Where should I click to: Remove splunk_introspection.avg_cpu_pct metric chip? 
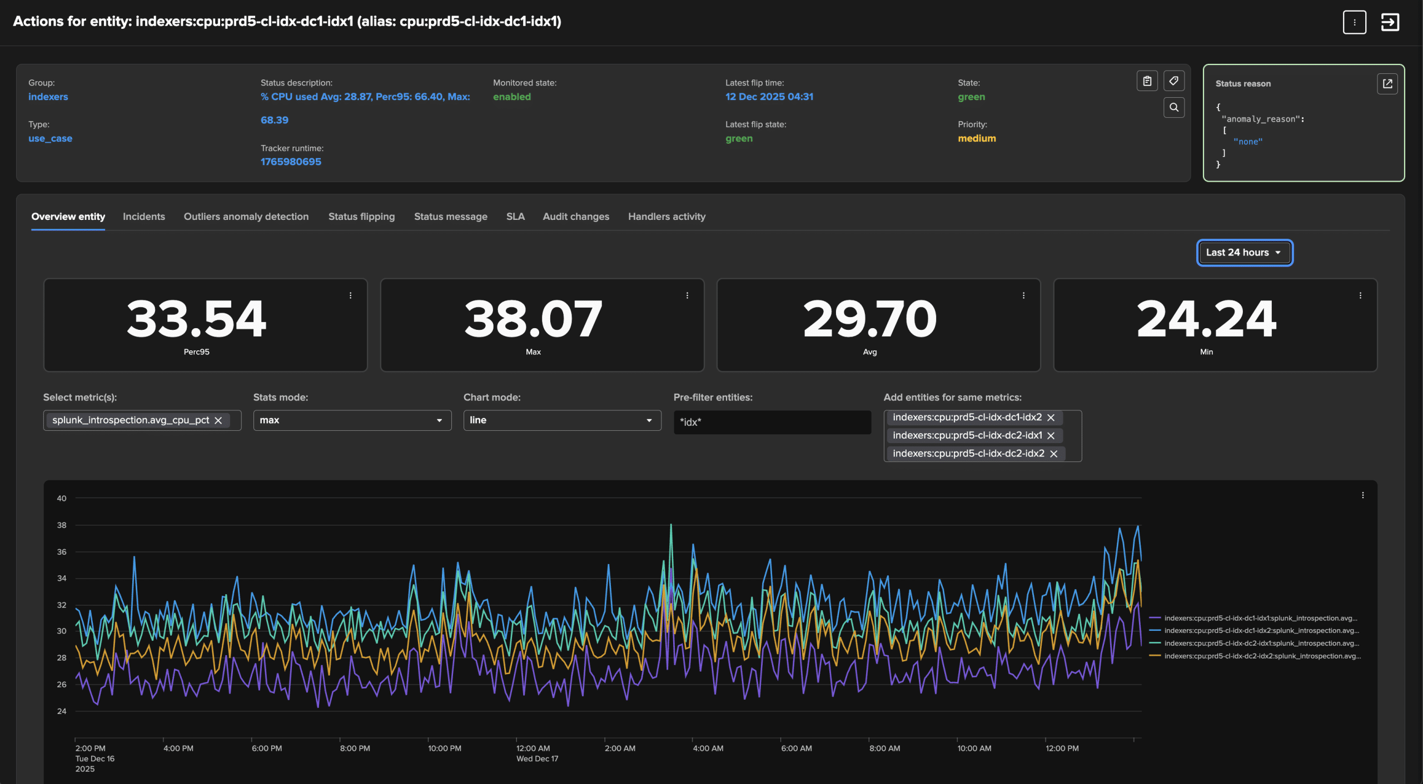[218, 421]
